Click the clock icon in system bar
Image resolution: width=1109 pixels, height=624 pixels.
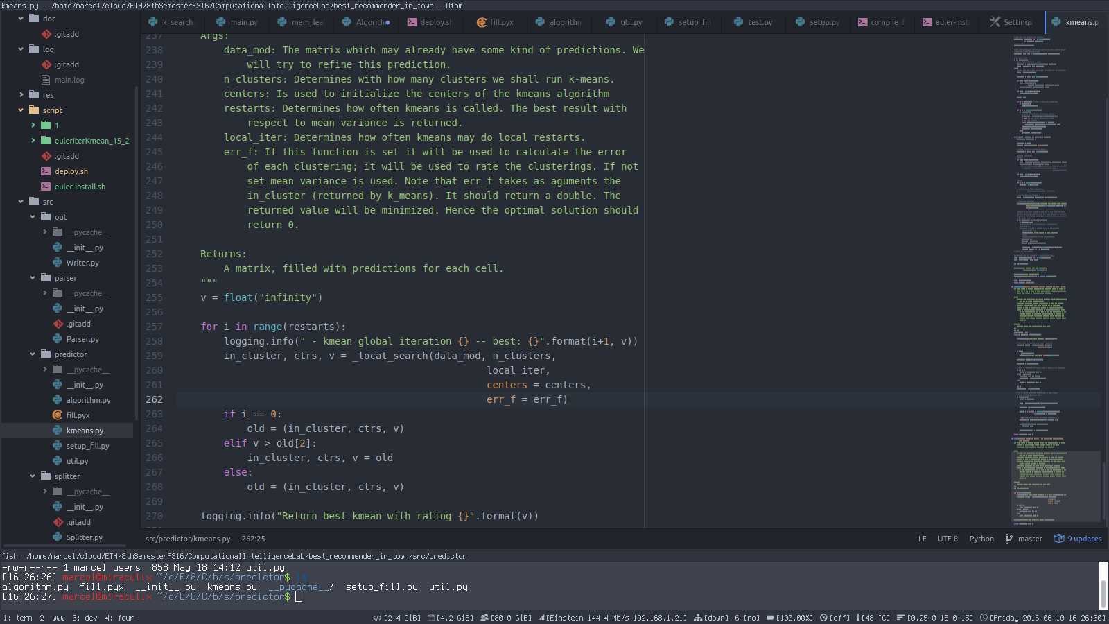click(984, 618)
